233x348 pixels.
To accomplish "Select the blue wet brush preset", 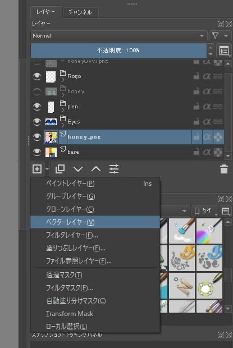I will pos(182,231).
